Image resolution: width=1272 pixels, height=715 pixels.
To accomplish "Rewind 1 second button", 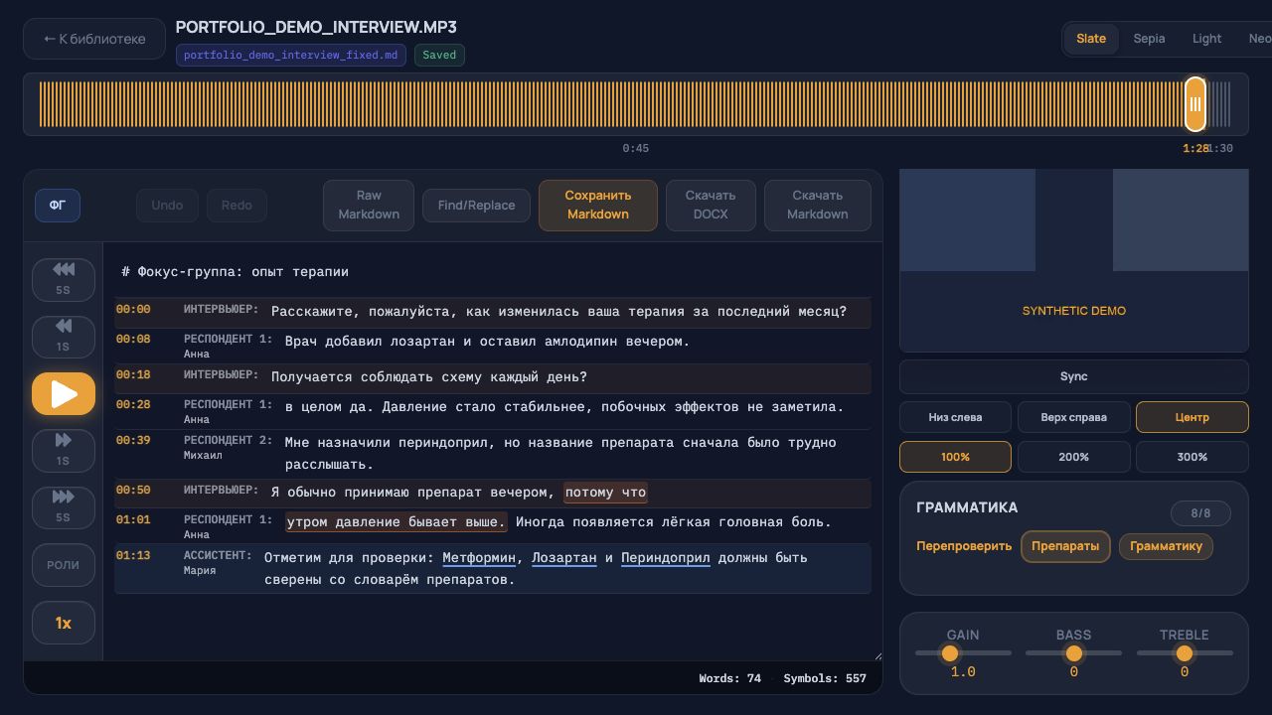I will click(x=64, y=336).
